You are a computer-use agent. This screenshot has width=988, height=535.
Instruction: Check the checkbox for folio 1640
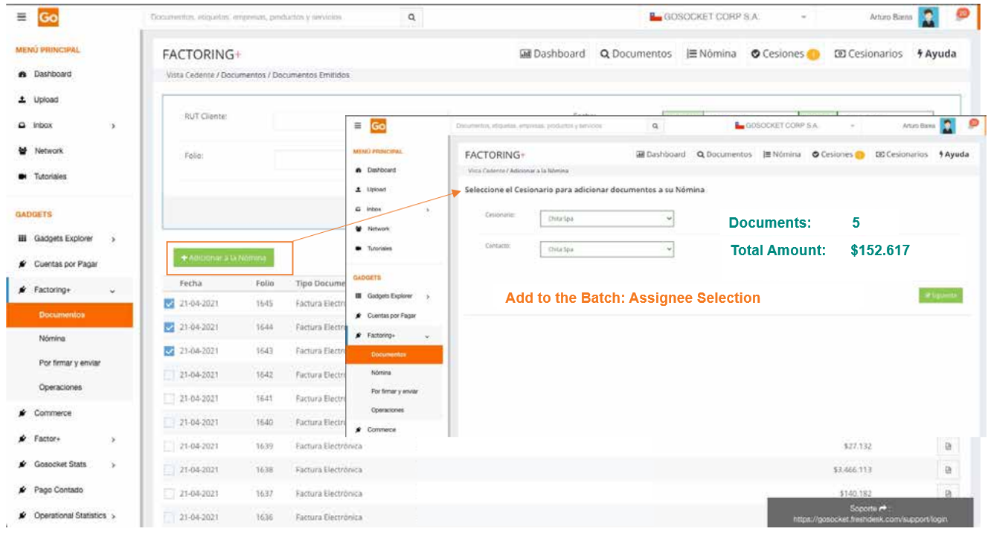pos(169,423)
